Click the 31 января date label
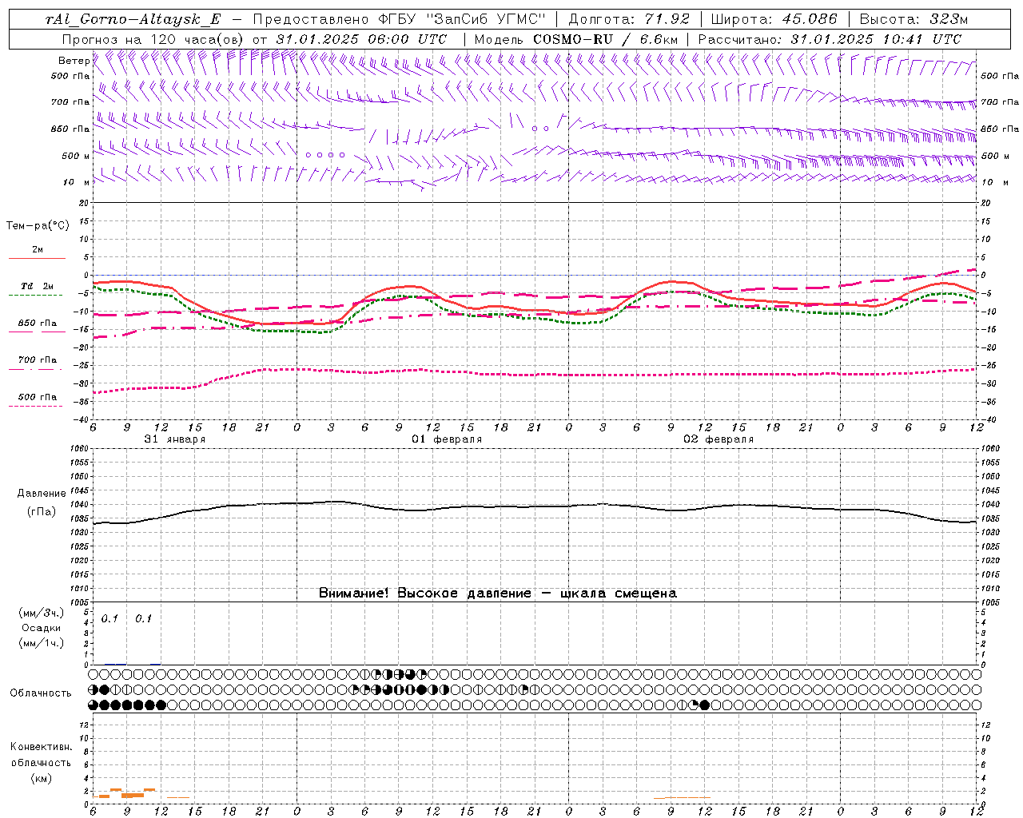This screenshot has width=1023, height=818. [x=174, y=439]
